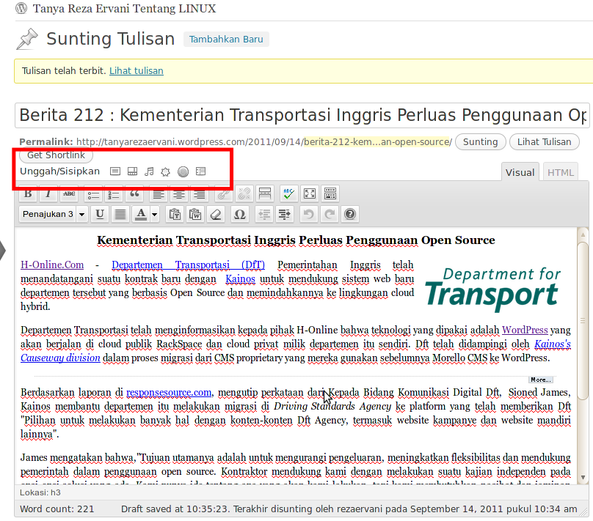Click Sunting to edit the permalink
This screenshot has width=593, height=521.
(x=480, y=142)
